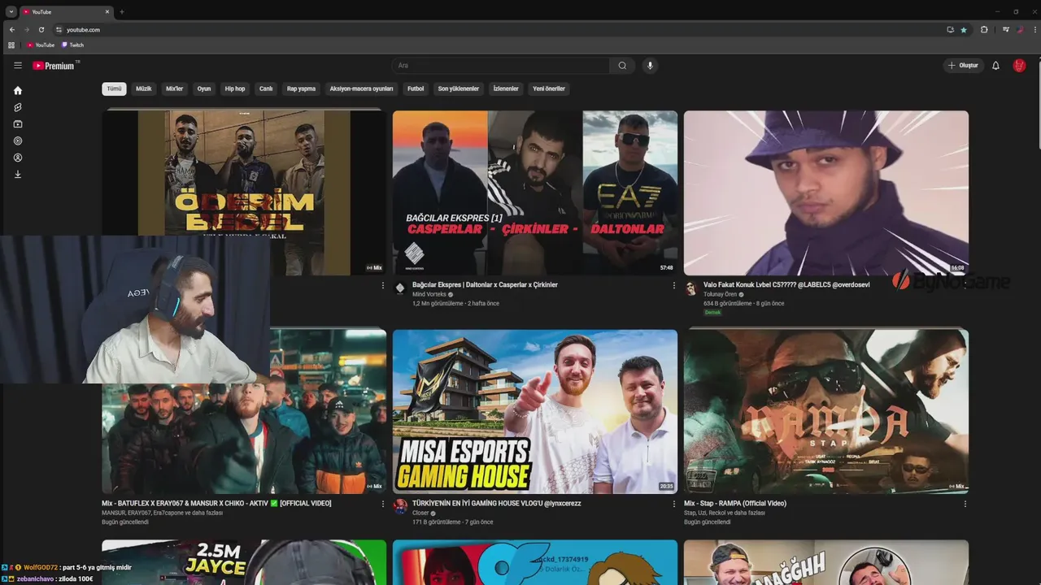Image resolution: width=1041 pixels, height=585 pixels.
Task: Open Chrome extensions puzzle icon
Action: point(984,29)
